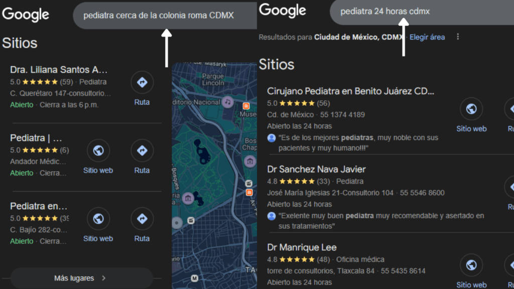Open Ruta directions icon for 'Pediatra | ...'

pos(142,151)
